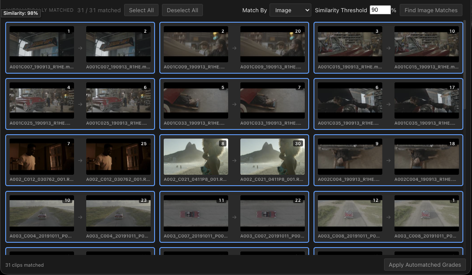This screenshot has width=472, height=275.
Task: Click the match arrow in A003_C008 pair
Action: point(388,217)
